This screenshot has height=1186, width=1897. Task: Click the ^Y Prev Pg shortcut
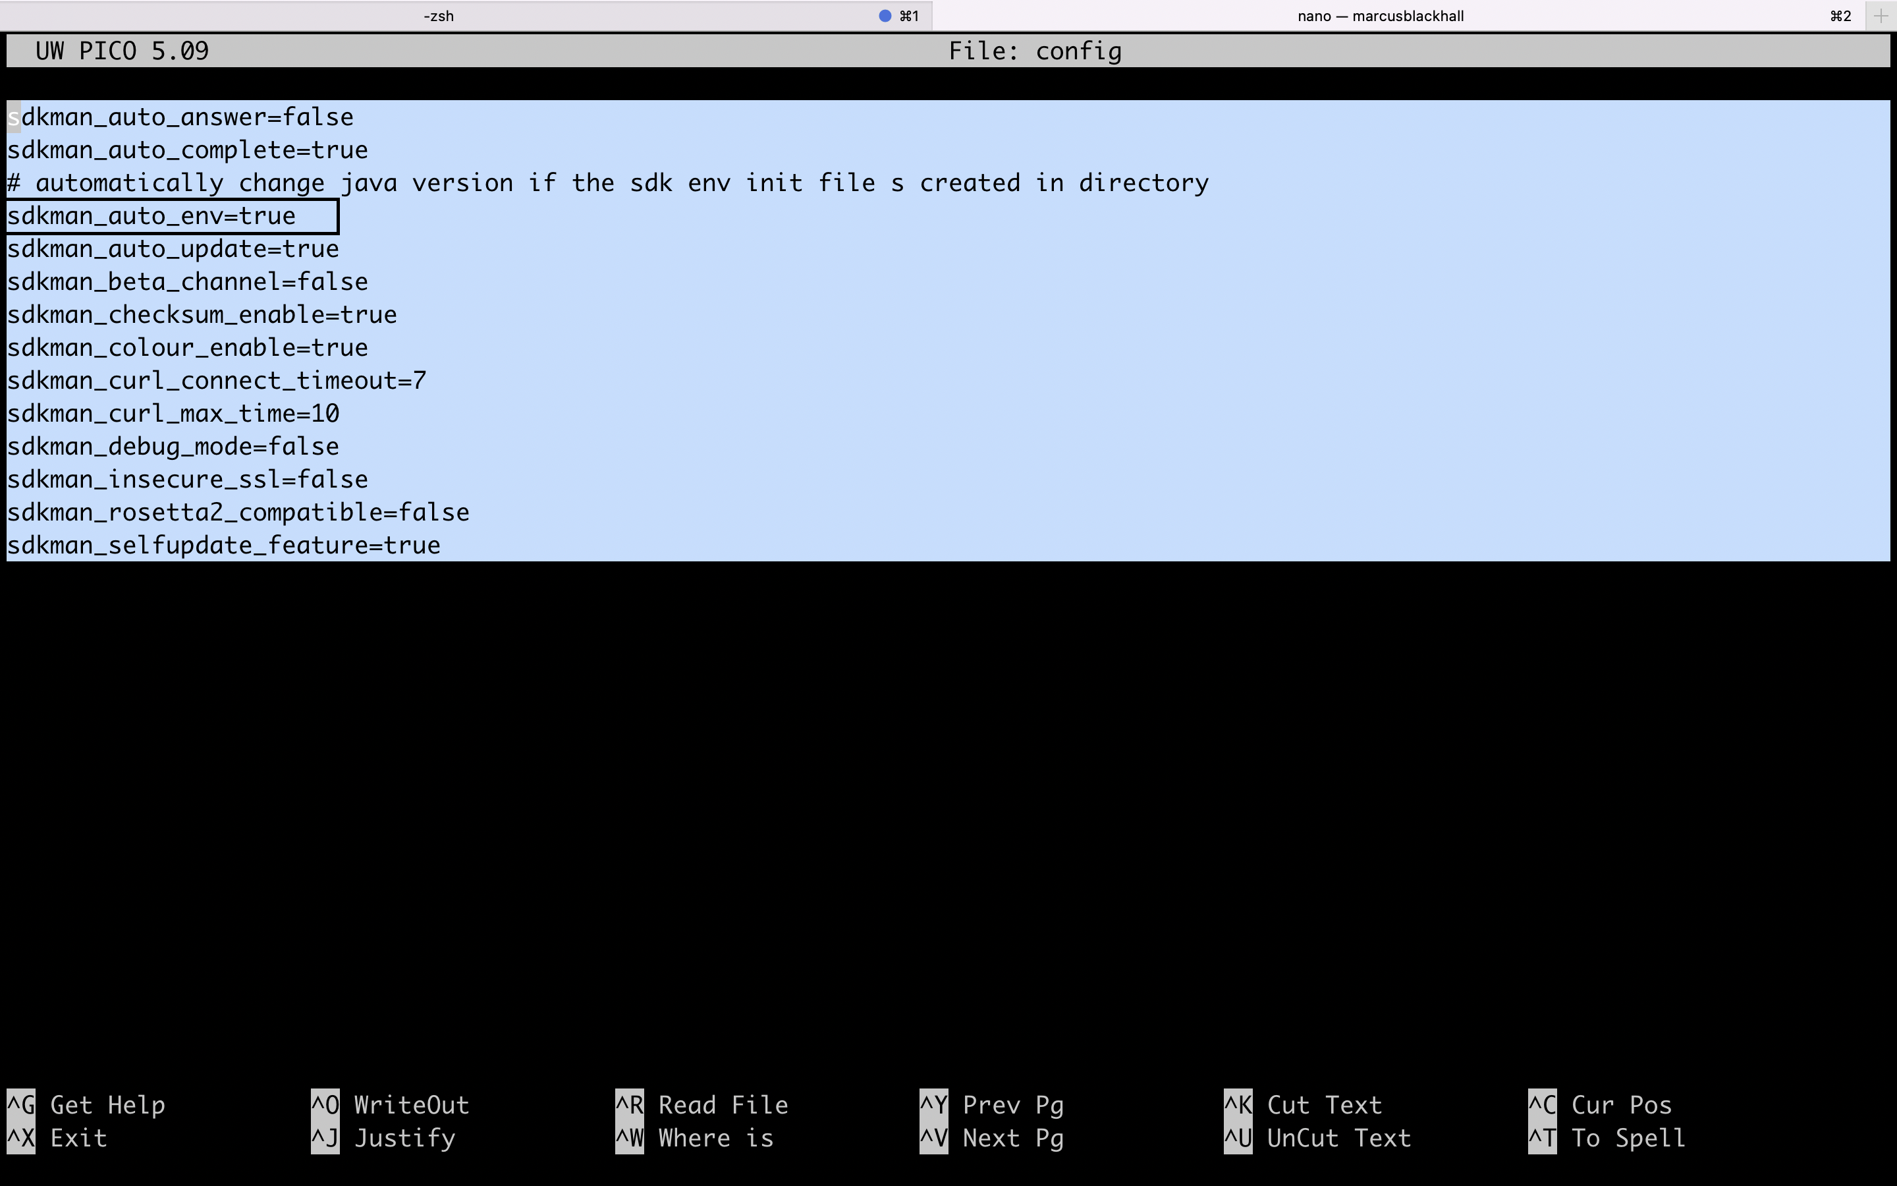point(991,1104)
